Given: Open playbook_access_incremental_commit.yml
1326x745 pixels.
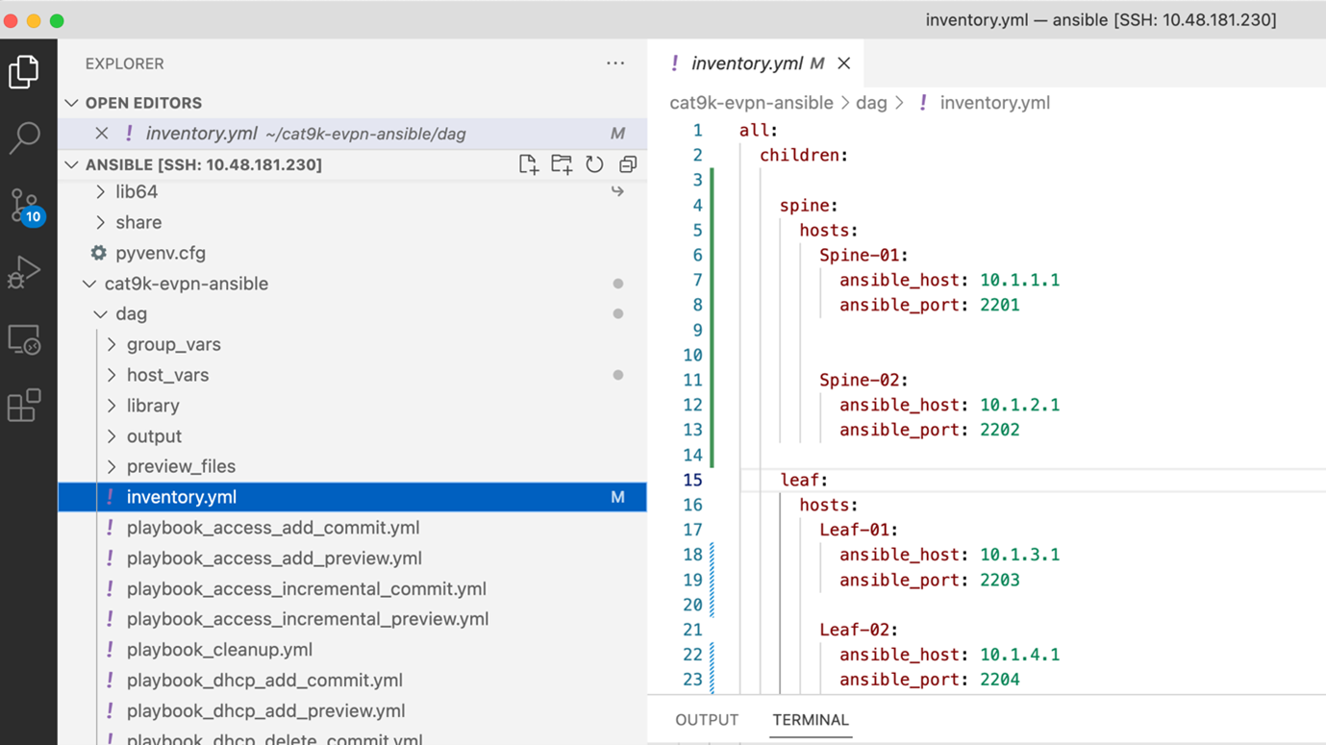Looking at the screenshot, I should tap(307, 589).
